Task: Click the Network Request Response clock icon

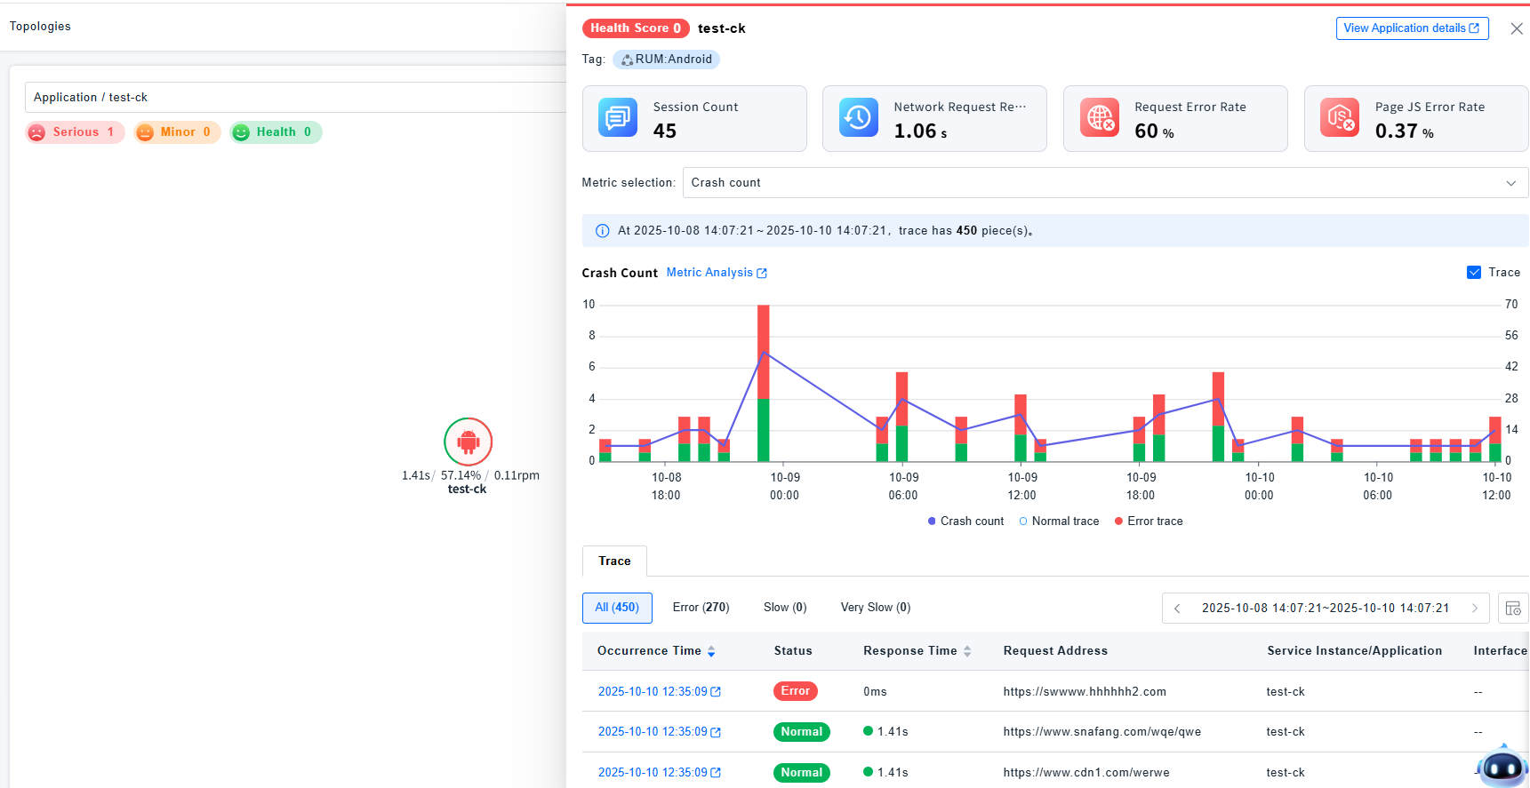Action: point(859,117)
